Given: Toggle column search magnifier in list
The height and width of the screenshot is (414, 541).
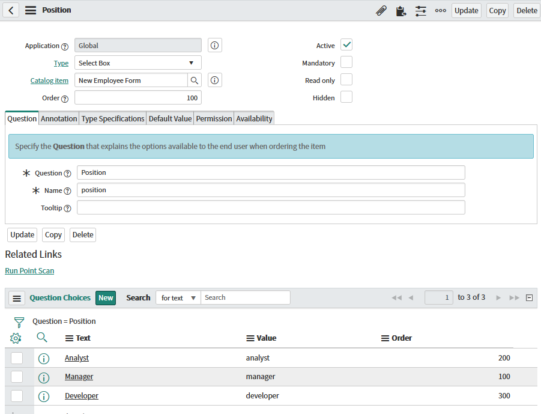Looking at the screenshot, I should 42,337.
